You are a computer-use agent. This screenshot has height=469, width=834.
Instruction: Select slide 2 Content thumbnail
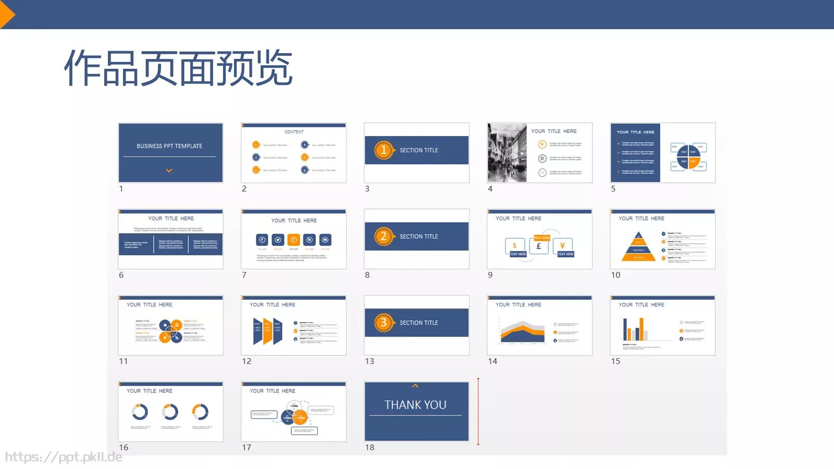click(x=293, y=153)
